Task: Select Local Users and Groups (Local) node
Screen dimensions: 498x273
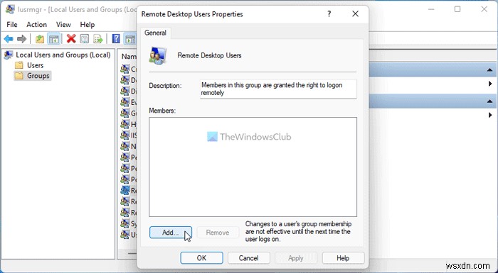Action: click(x=63, y=55)
